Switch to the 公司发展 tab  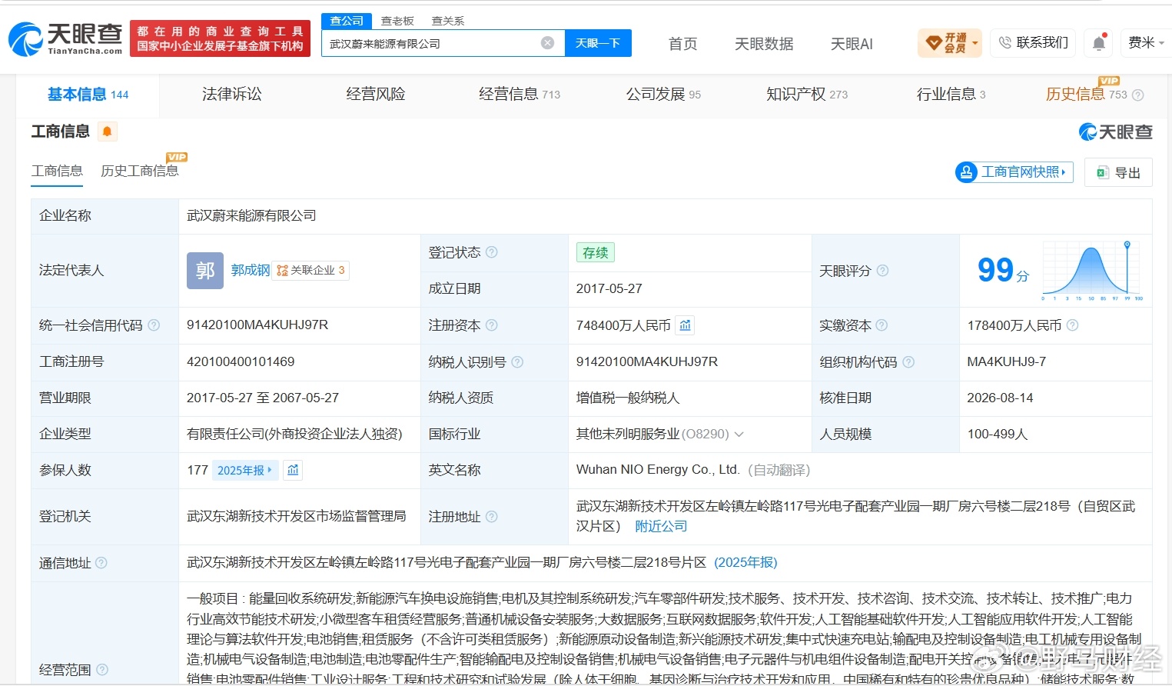[x=663, y=94]
